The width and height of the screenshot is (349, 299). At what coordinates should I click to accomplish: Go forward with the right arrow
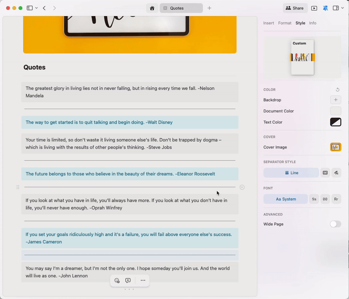point(54,8)
